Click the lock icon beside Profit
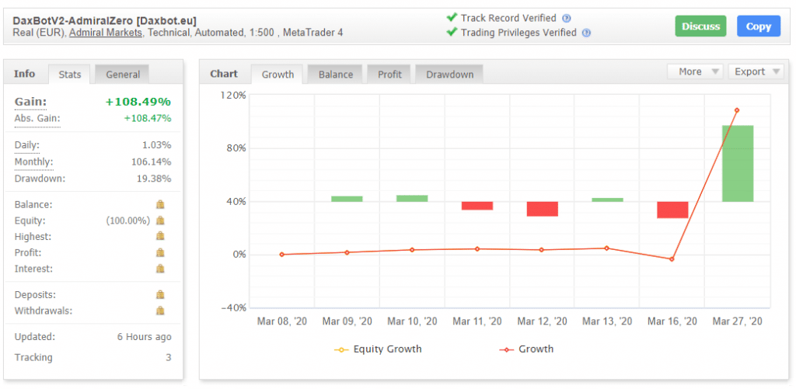The height and width of the screenshot is (389, 796). (160, 252)
